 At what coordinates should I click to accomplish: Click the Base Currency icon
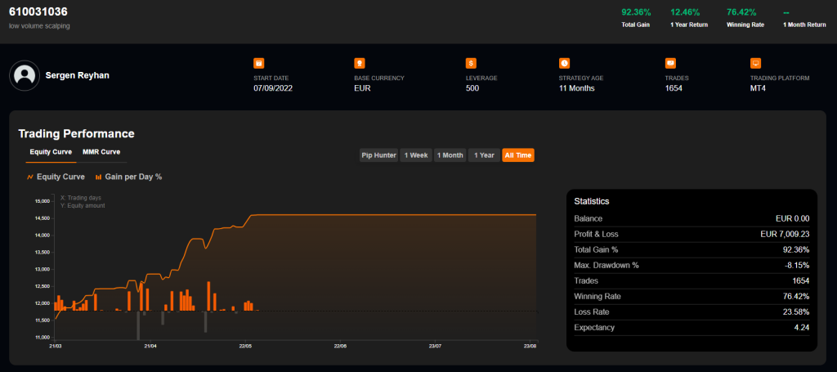[x=359, y=63]
